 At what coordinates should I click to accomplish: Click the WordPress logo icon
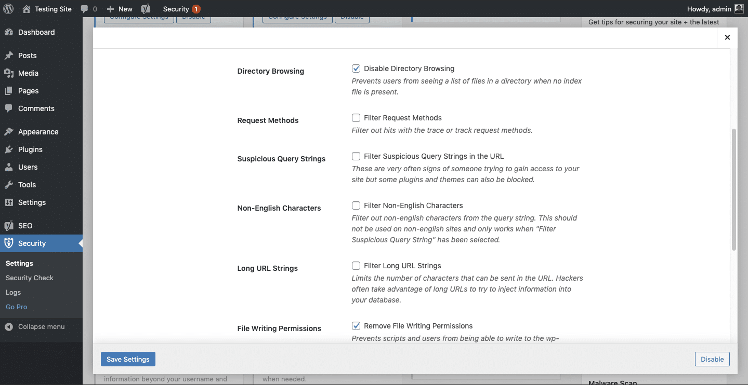(x=8, y=9)
